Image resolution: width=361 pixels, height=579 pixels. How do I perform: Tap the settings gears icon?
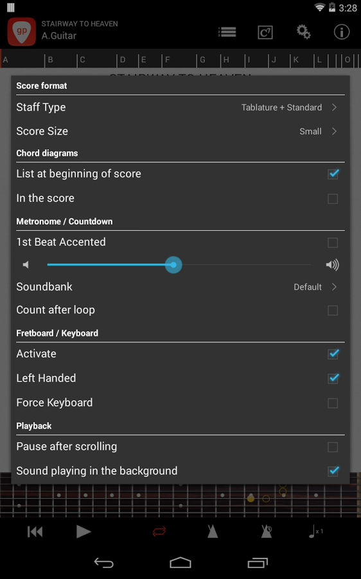(303, 32)
